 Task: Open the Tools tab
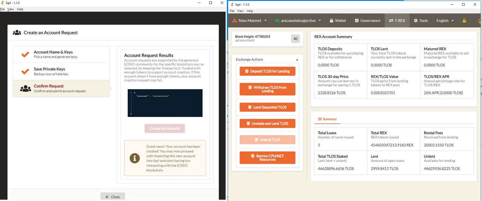[421, 21]
